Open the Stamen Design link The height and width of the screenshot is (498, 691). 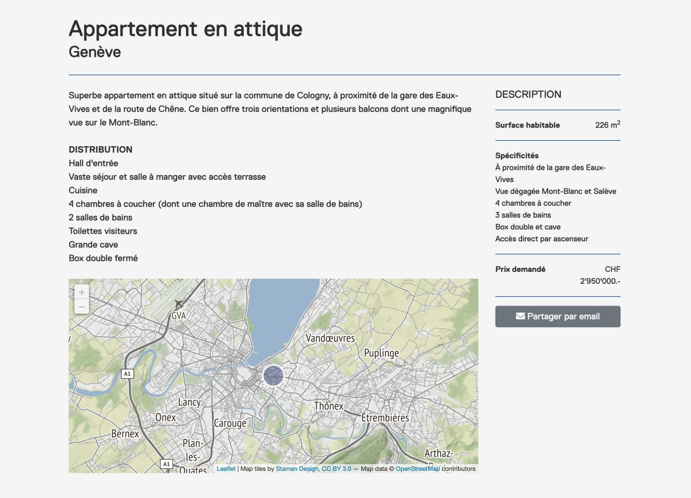click(297, 468)
